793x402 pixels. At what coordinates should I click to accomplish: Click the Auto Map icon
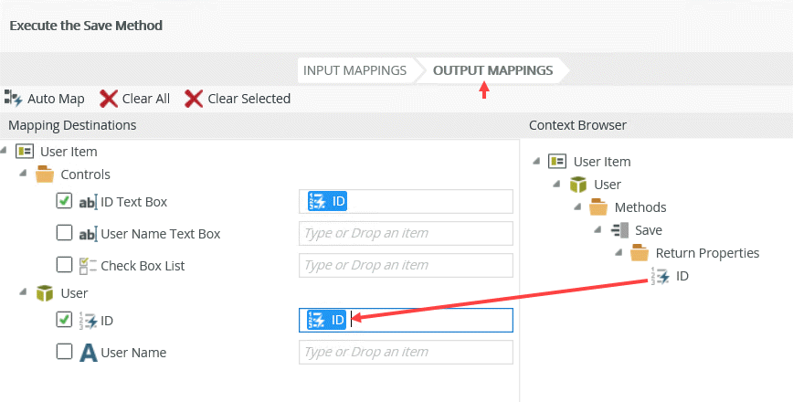(x=13, y=98)
